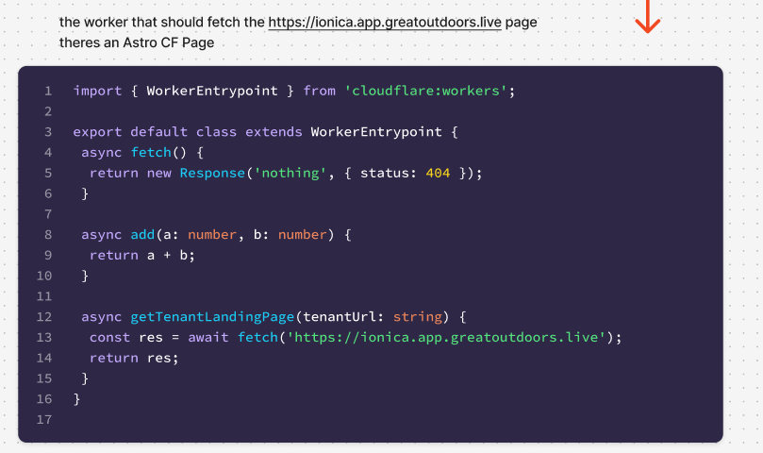Click the 'Response' constructor in code

tap(212, 173)
